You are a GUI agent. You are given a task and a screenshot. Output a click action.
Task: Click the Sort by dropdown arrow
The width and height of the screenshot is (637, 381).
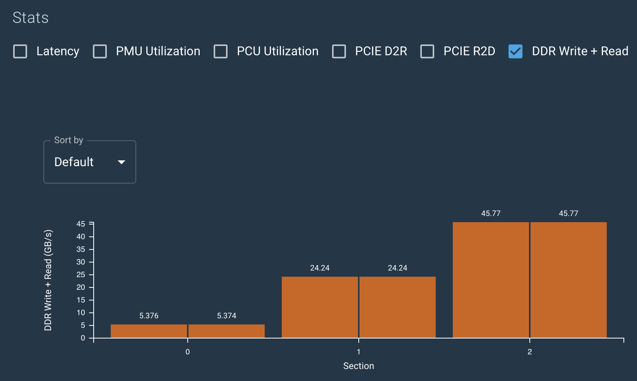[122, 162]
